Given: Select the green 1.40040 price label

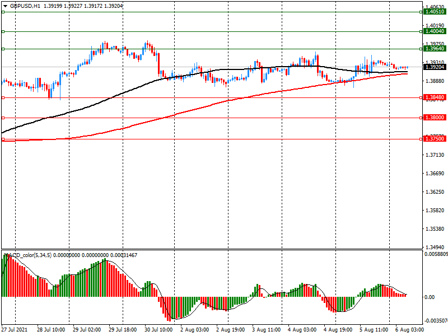Looking at the screenshot, I should click(435, 31).
